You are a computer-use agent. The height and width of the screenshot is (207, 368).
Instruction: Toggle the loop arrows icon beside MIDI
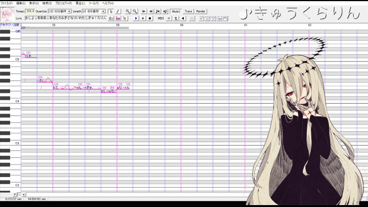pos(176,18)
